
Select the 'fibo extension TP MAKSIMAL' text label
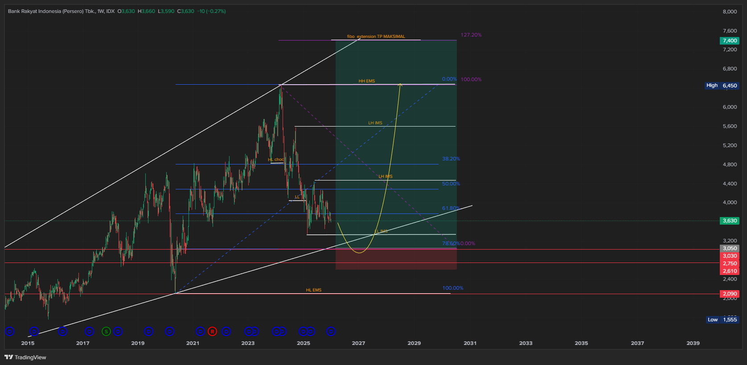tap(376, 37)
